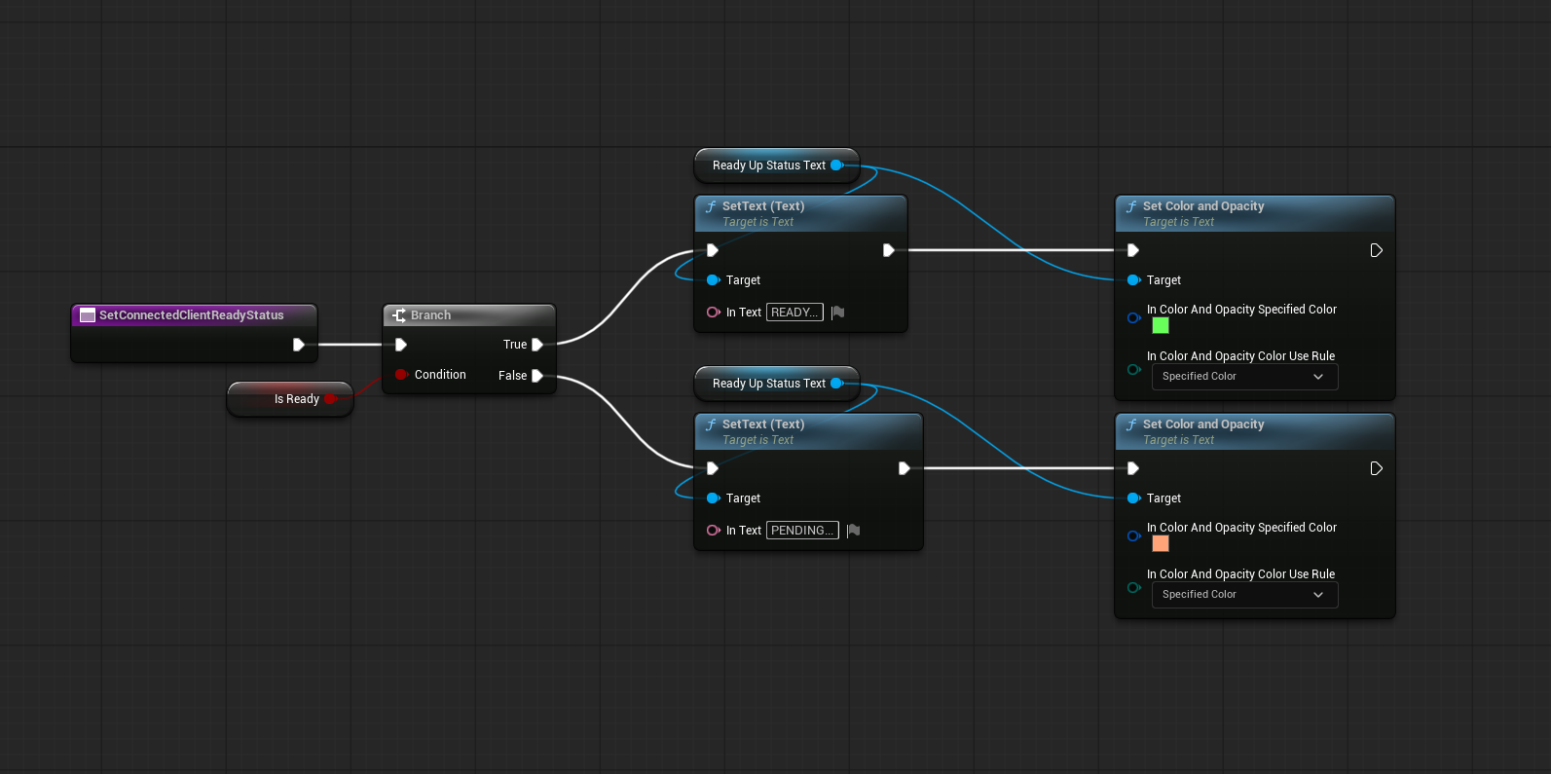The width and height of the screenshot is (1551, 774).
Task: Click the PENDING text input field
Action: (x=802, y=531)
